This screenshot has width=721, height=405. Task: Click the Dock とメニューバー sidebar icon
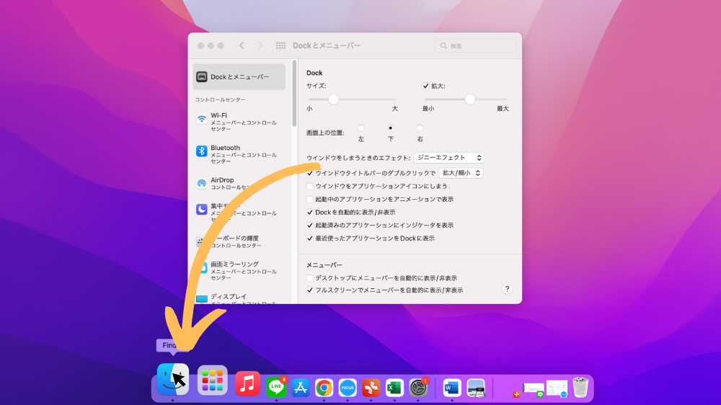pos(201,77)
